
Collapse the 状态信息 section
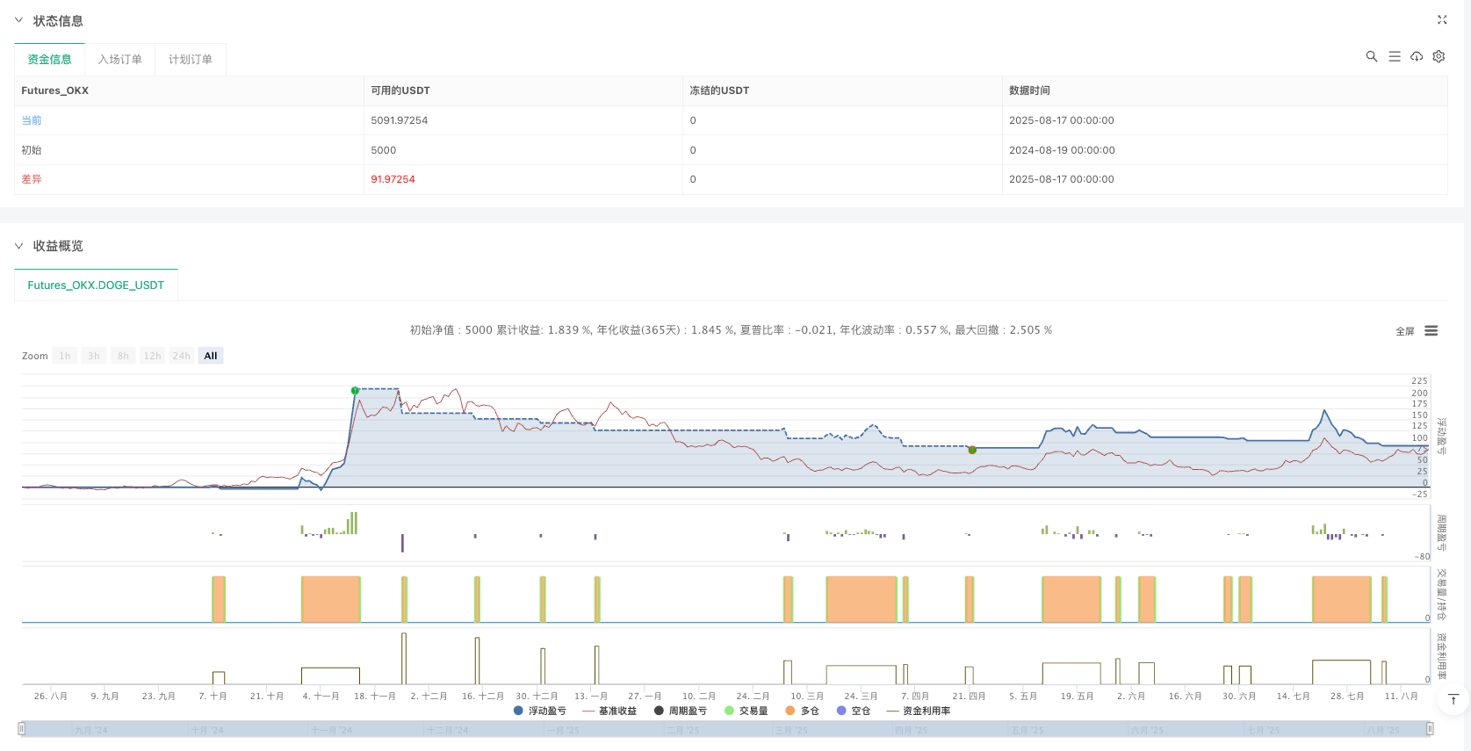[x=18, y=20]
